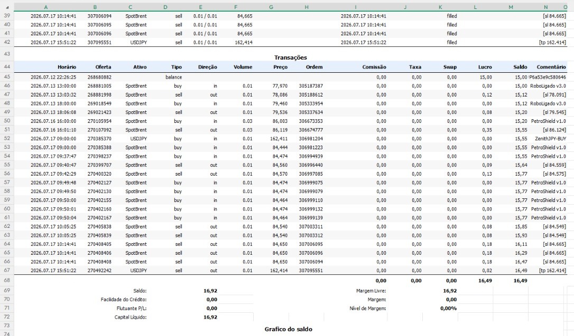Select timestamp 2026.07.12 22:26:25 cell
The image size is (574, 336).
pyautogui.click(x=53, y=78)
